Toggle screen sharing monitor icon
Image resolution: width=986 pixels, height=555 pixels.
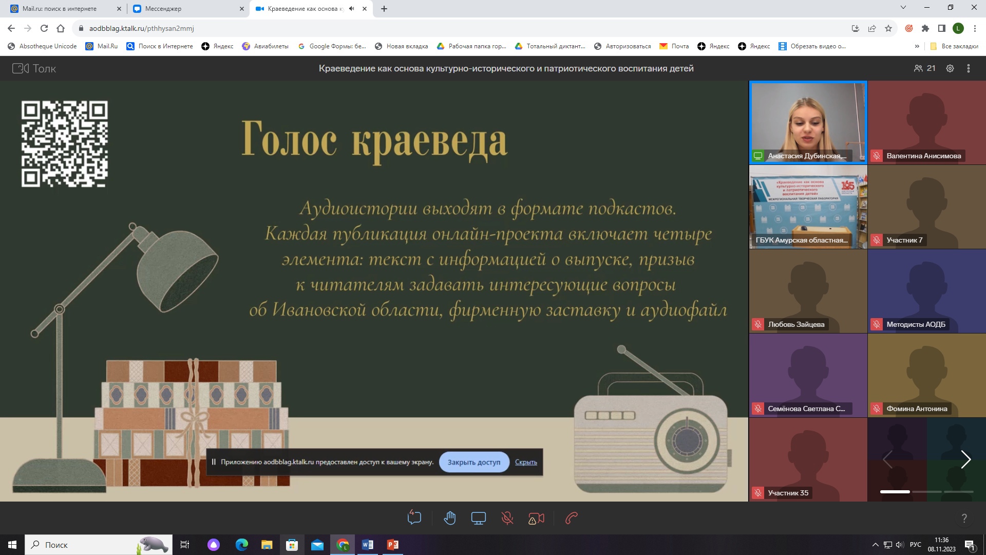479,518
